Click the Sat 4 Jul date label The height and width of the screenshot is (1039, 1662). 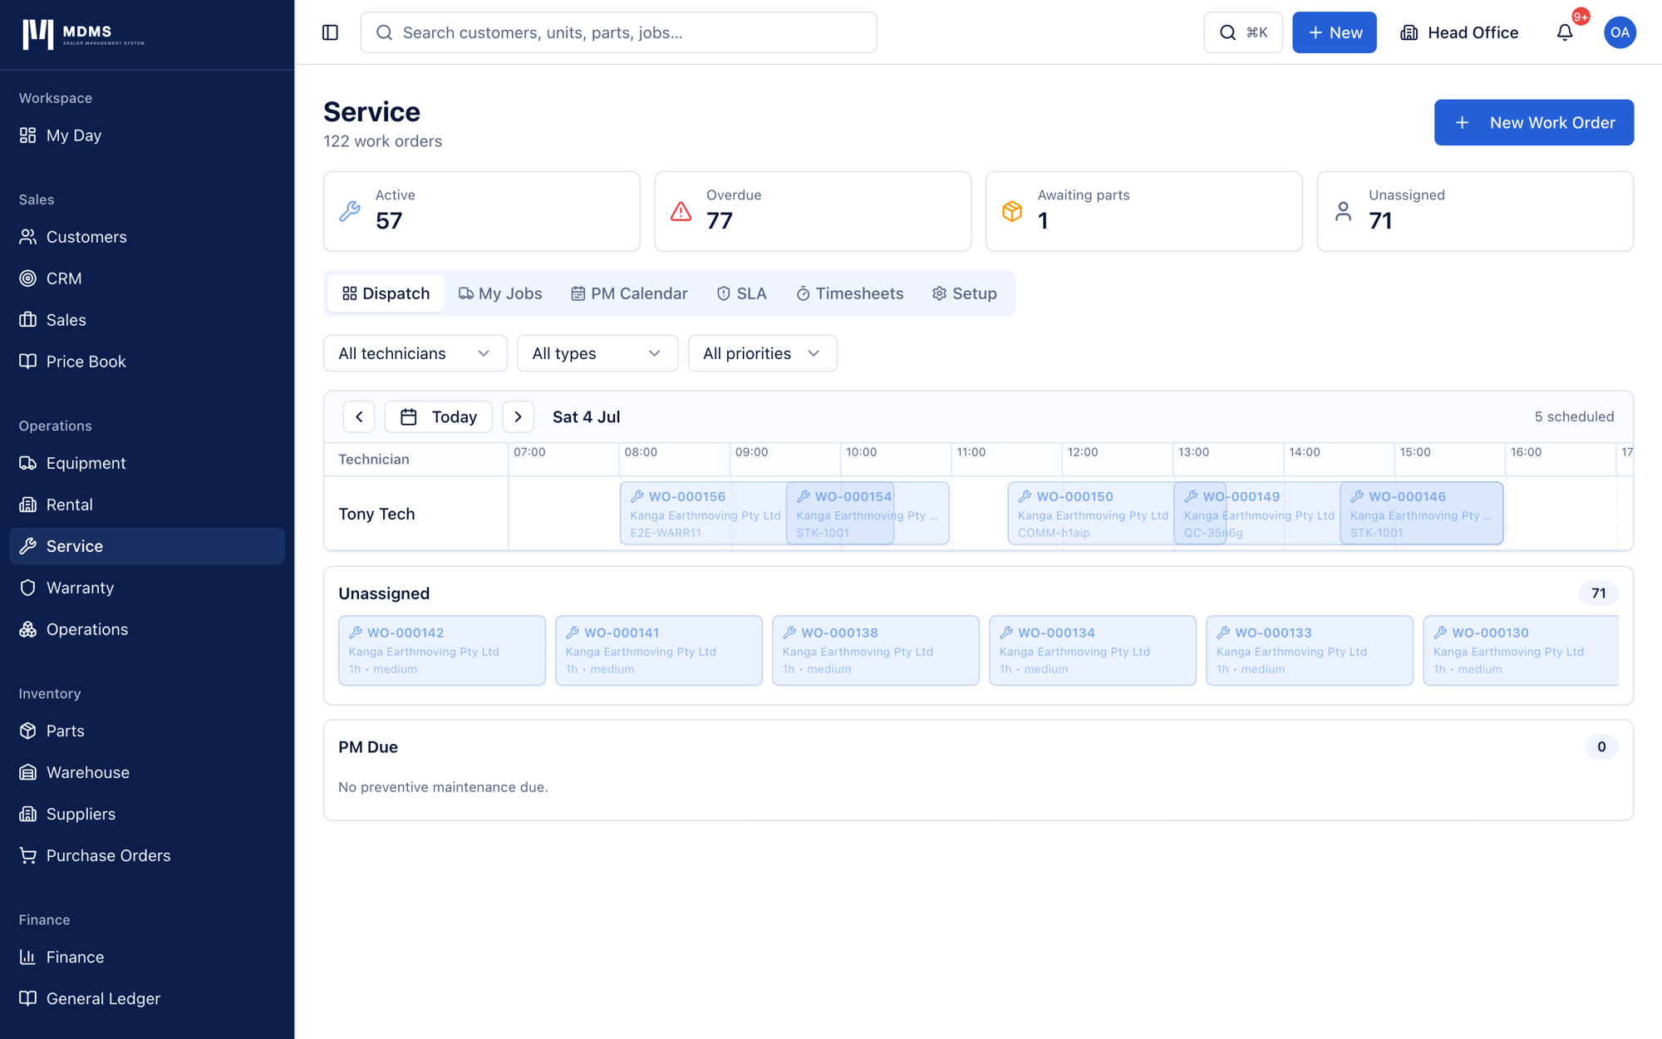pos(587,416)
